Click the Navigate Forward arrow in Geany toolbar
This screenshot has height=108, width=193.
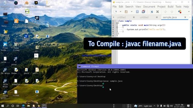[172, 12]
